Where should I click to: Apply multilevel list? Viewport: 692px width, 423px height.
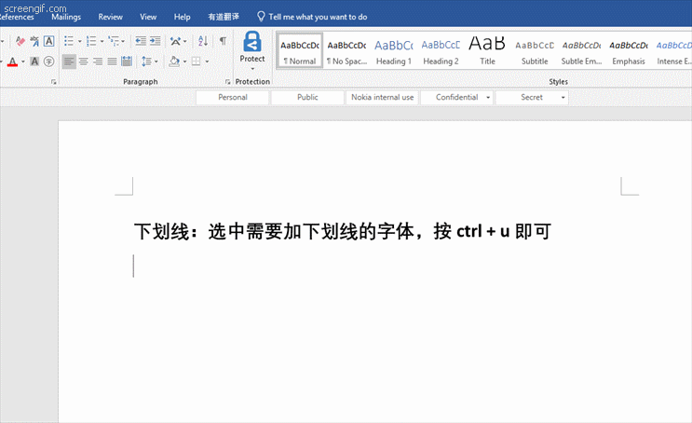114,41
